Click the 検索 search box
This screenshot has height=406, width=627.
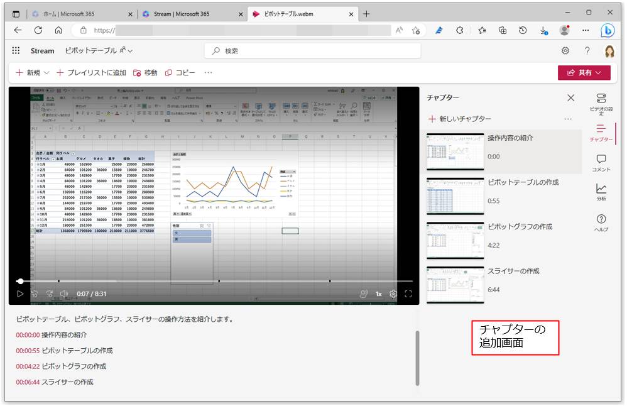click(x=312, y=51)
